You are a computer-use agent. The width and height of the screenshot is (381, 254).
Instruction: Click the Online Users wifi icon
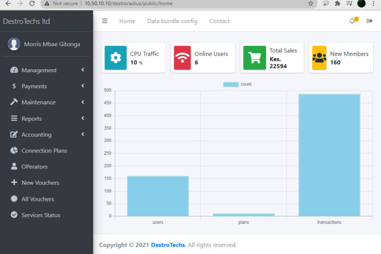click(182, 58)
